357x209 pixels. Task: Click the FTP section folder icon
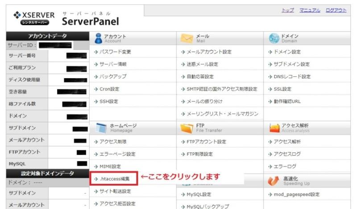187,129
